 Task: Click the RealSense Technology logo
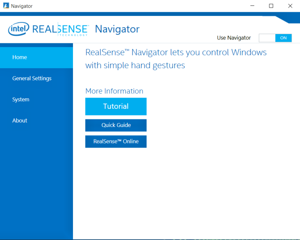(60, 29)
